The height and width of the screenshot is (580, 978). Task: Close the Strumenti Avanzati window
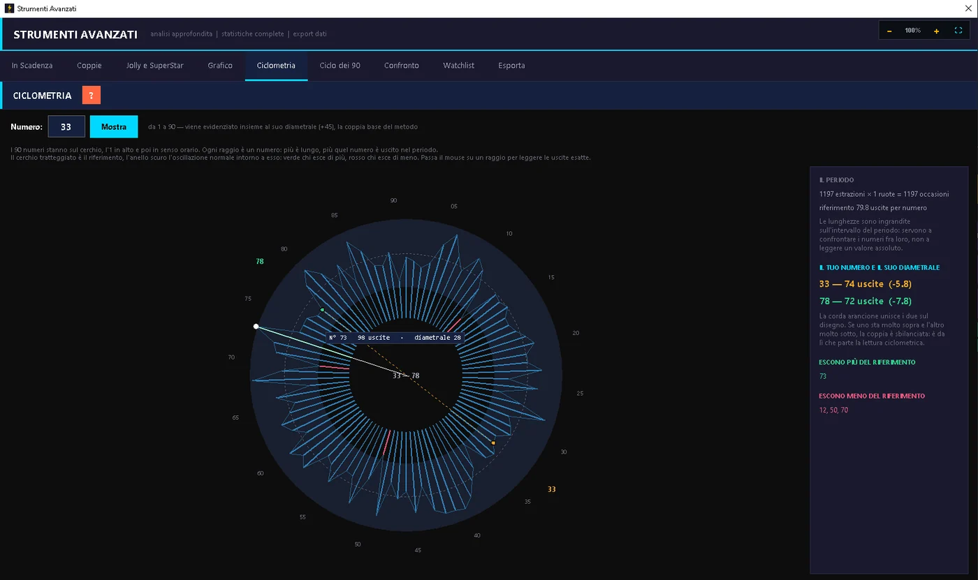pos(968,8)
